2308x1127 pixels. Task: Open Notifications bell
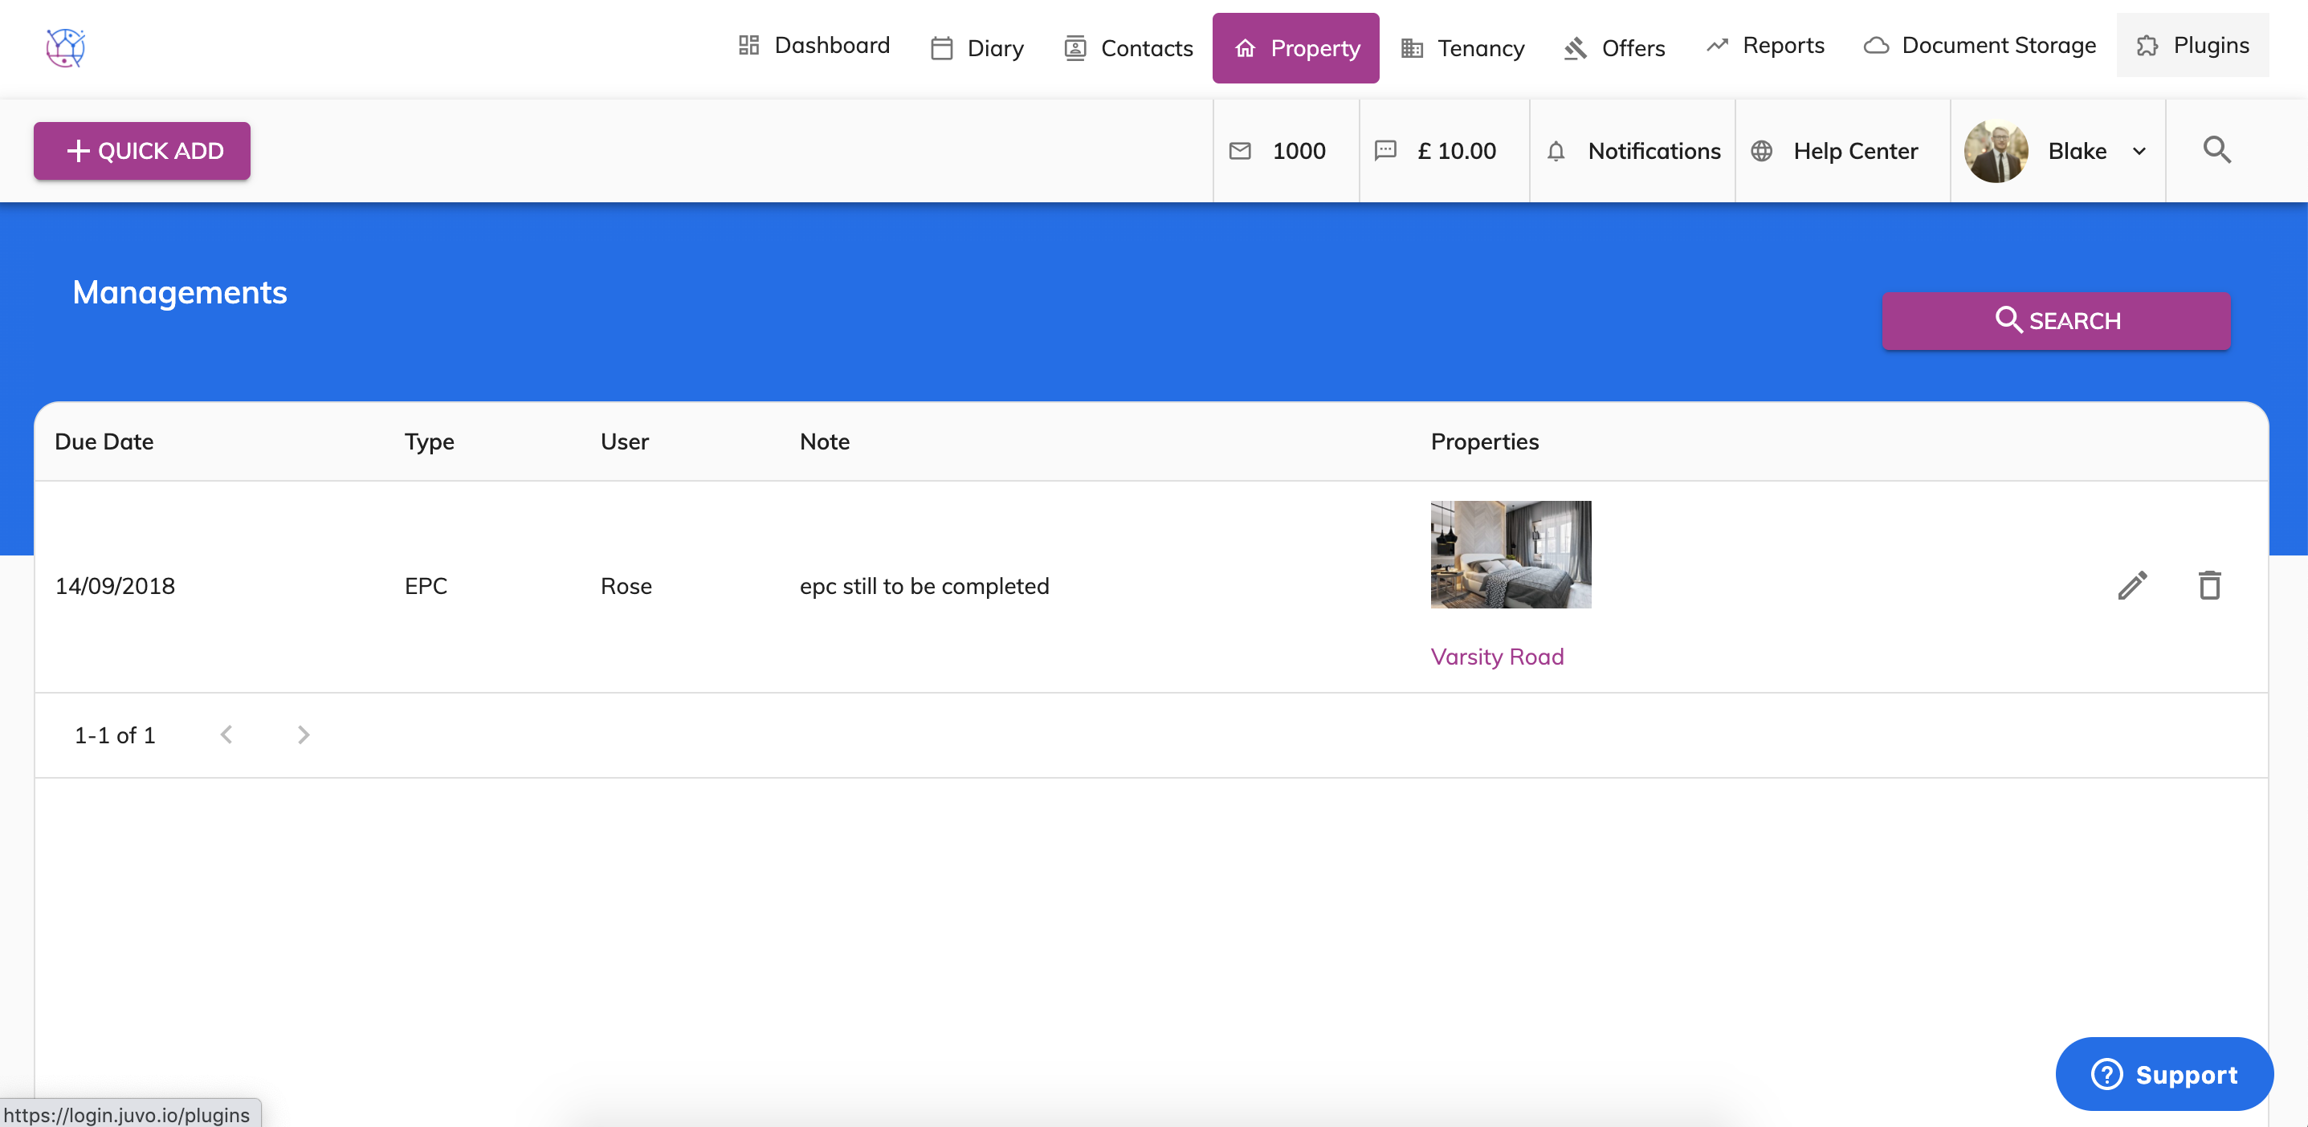click(x=1556, y=150)
